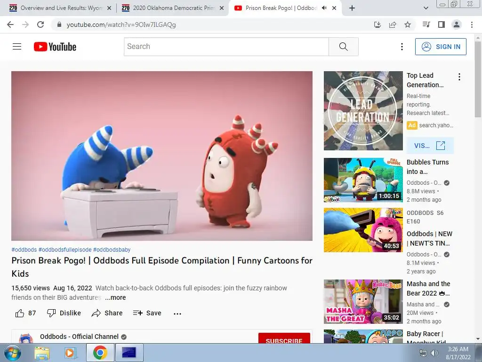
Task: Open the YouTube hamburger guide menu
Action: (17, 47)
